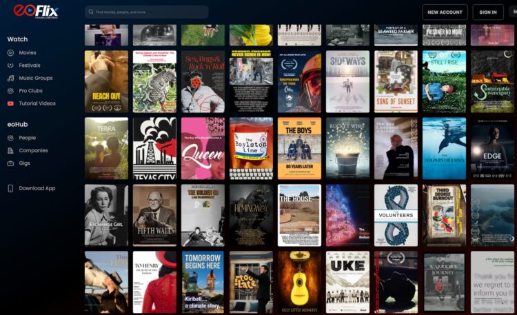
Task: Go to Festivals
Action: [x=30, y=65]
